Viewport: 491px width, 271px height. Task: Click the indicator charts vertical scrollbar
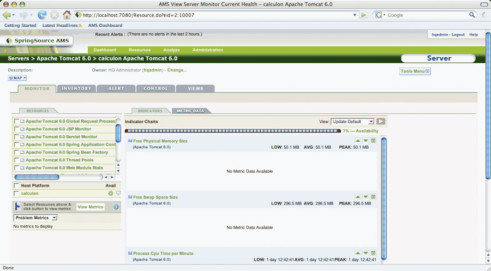[x=384, y=198]
